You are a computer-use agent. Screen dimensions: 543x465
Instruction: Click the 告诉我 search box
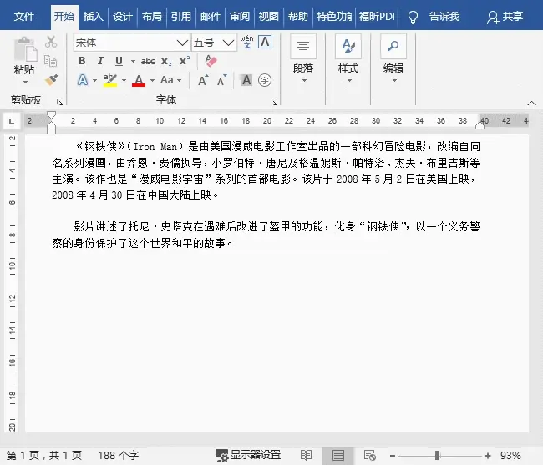point(444,17)
